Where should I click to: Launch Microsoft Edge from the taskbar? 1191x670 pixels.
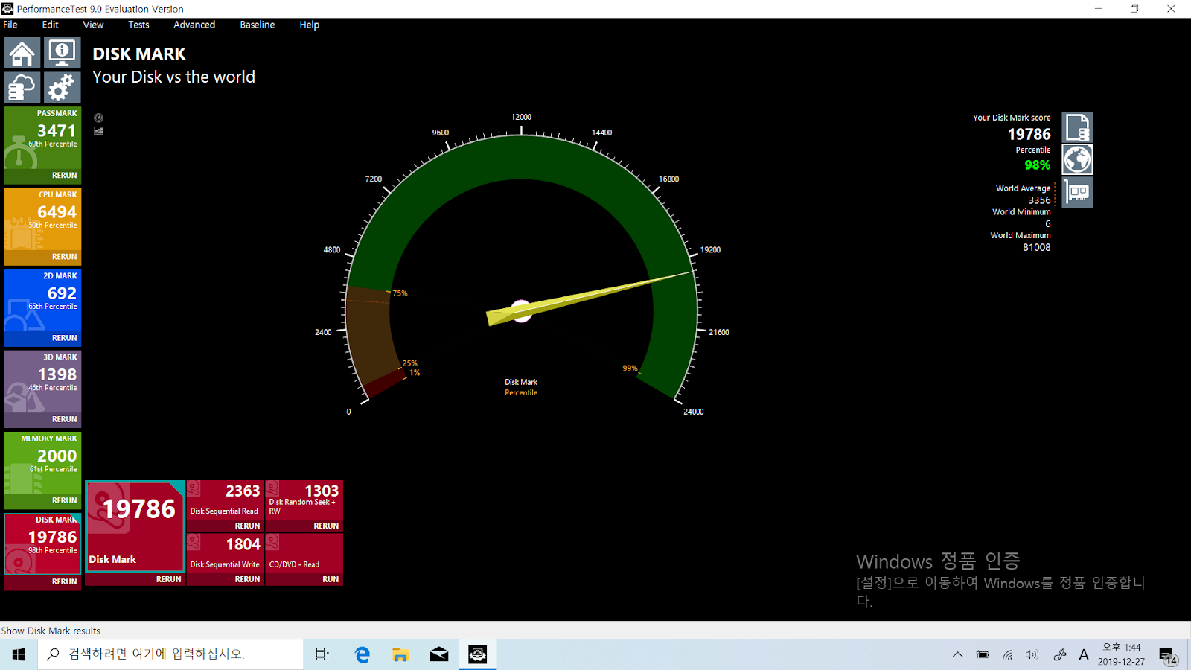point(363,654)
